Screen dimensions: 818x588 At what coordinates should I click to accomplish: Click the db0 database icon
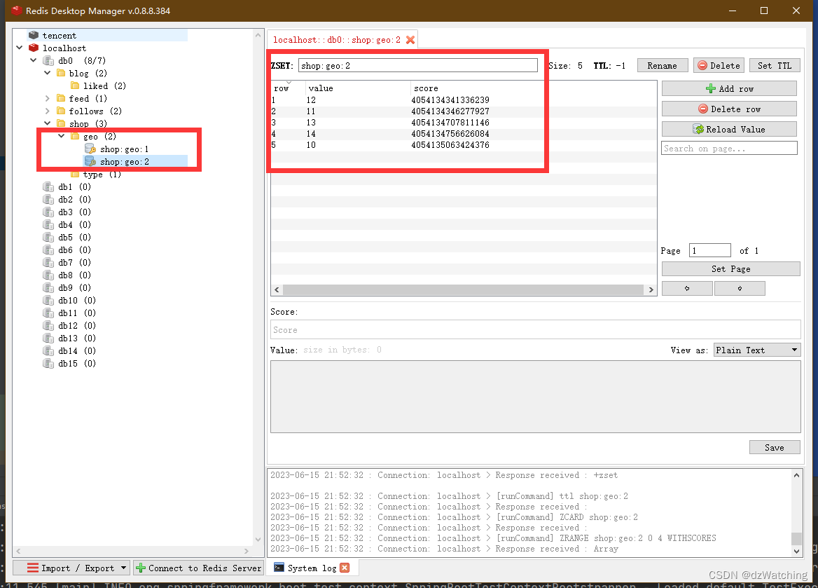click(48, 60)
